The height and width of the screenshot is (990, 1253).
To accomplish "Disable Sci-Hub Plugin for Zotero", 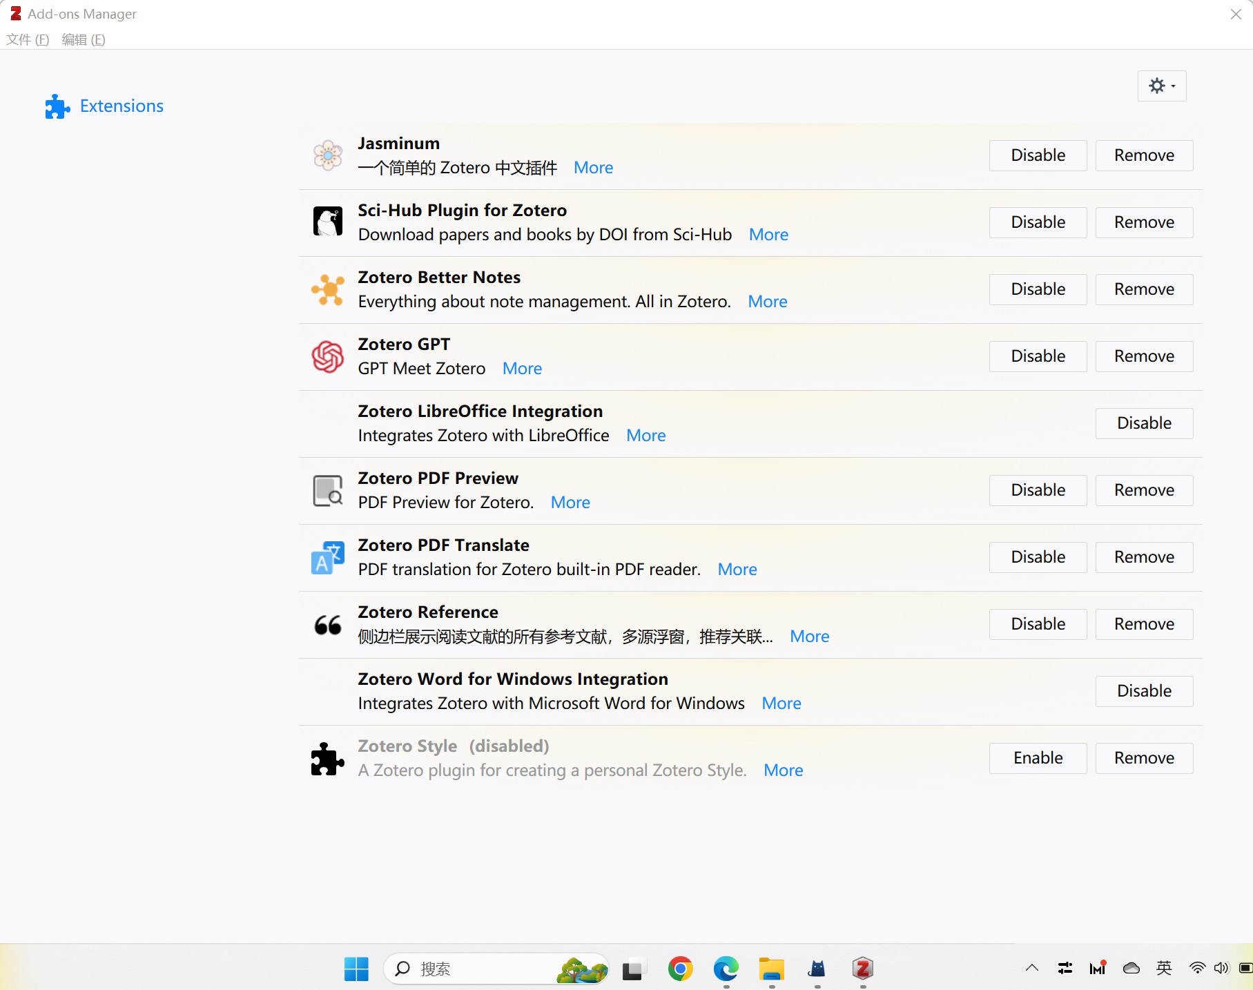I will pyautogui.click(x=1038, y=222).
